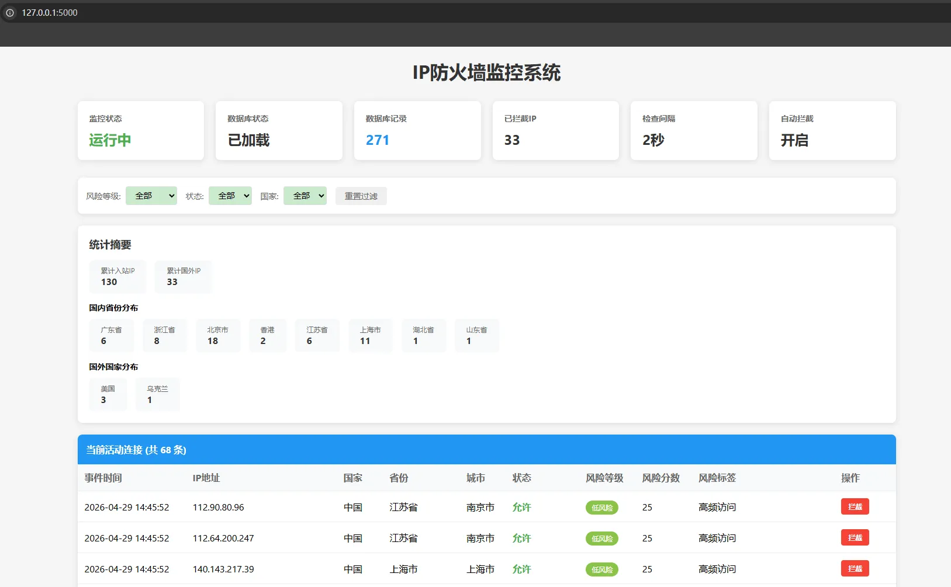Open the 风险等级 filter dropdown
The image size is (951, 587).
(x=151, y=196)
